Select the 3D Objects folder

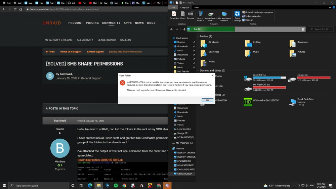click(x=210, y=44)
